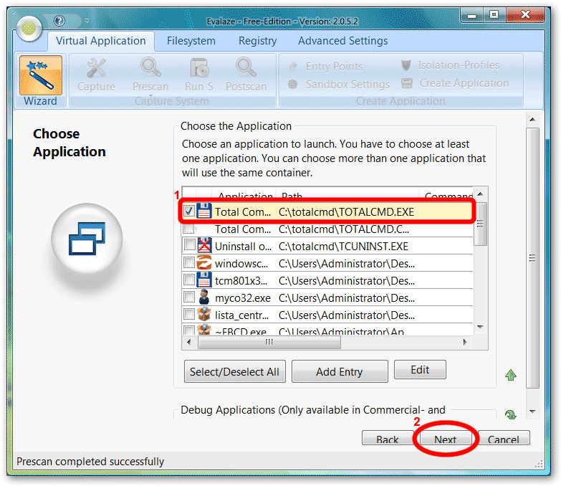Image resolution: width=561 pixels, height=486 pixels.
Task: Uncheck the TOTALCMD.EXE checkbox
Action: (x=189, y=211)
